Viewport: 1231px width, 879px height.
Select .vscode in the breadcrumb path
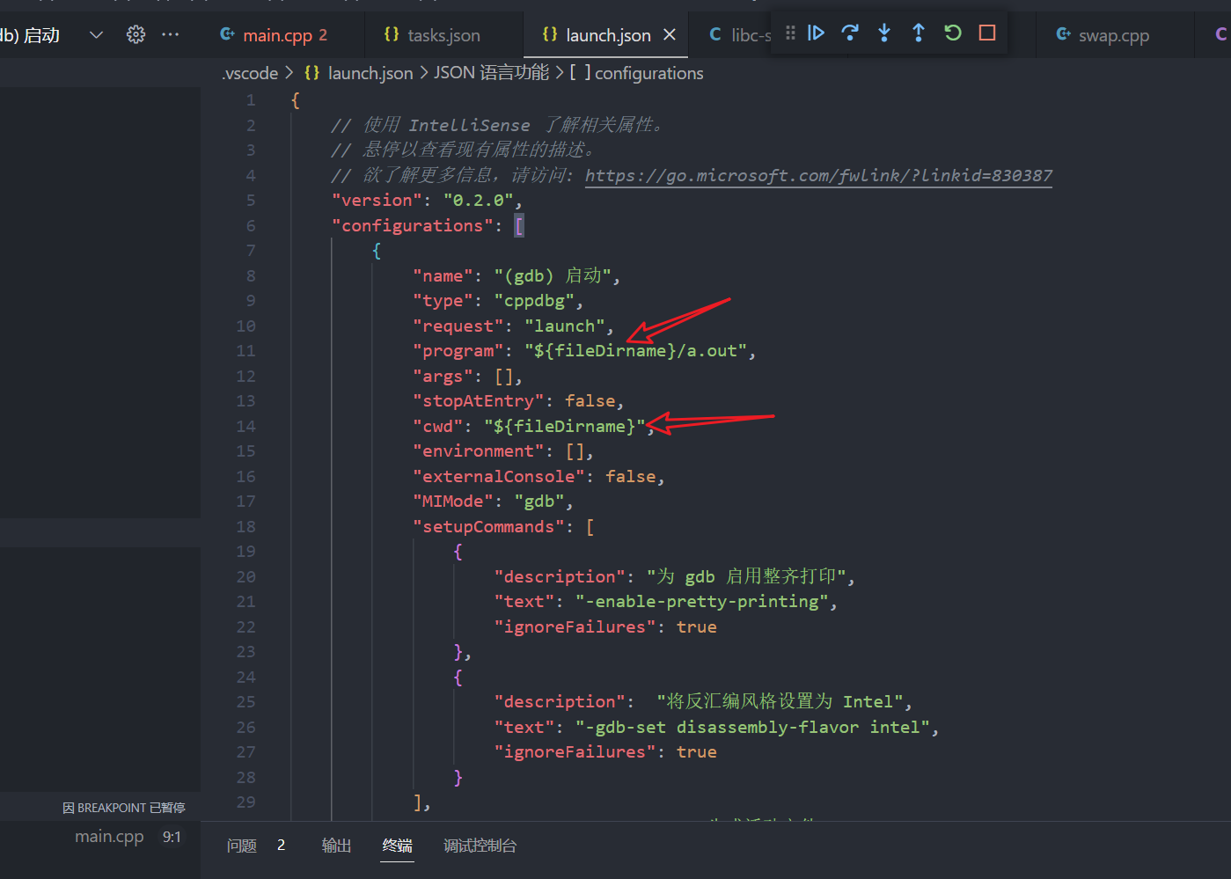tap(250, 73)
